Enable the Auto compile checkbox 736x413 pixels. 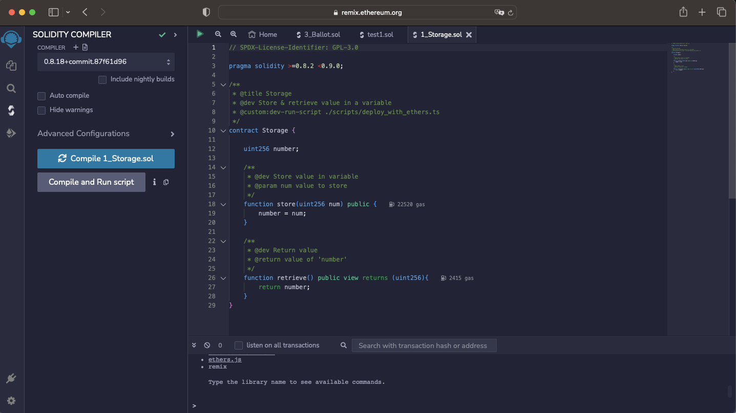(x=41, y=96)
